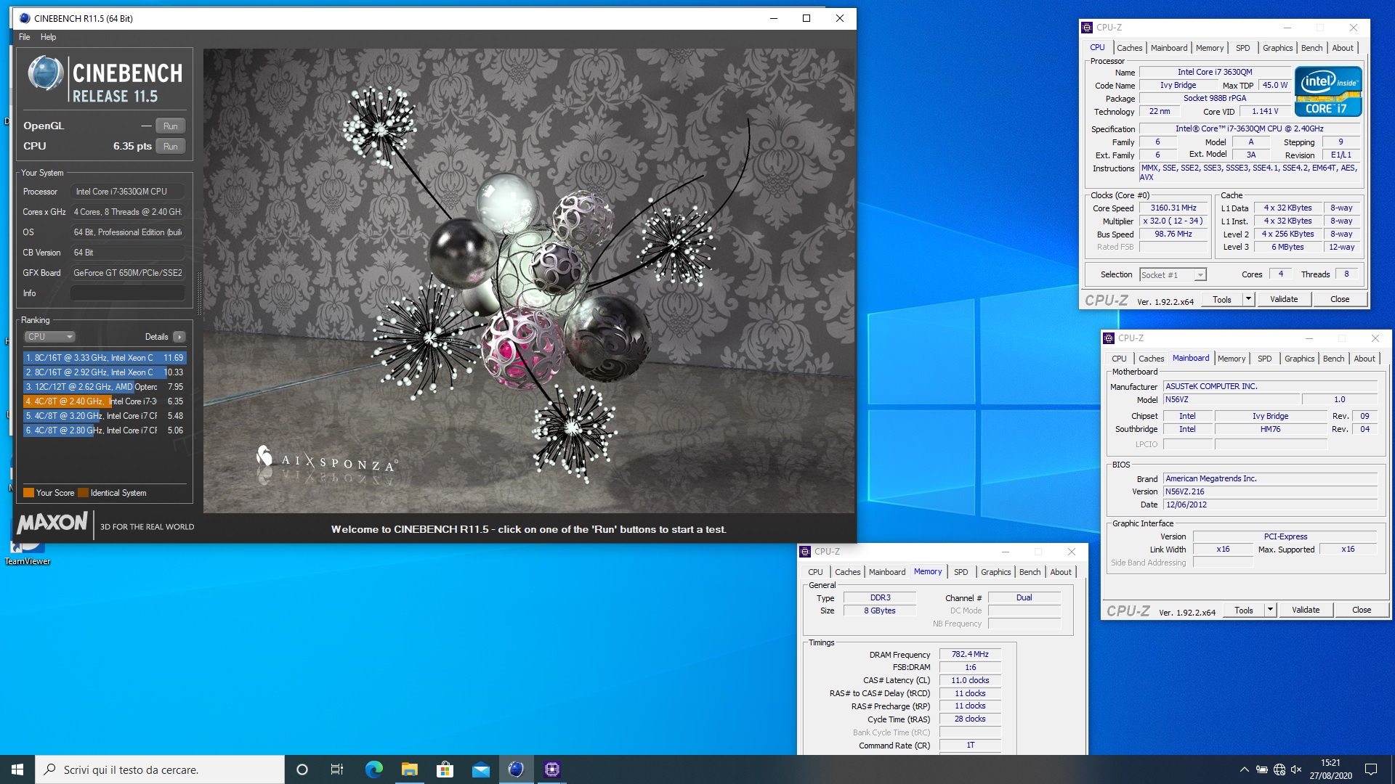Click Mainboard CPU-Z window title icon
The image size is (1395, 784).
(1109, 338)
